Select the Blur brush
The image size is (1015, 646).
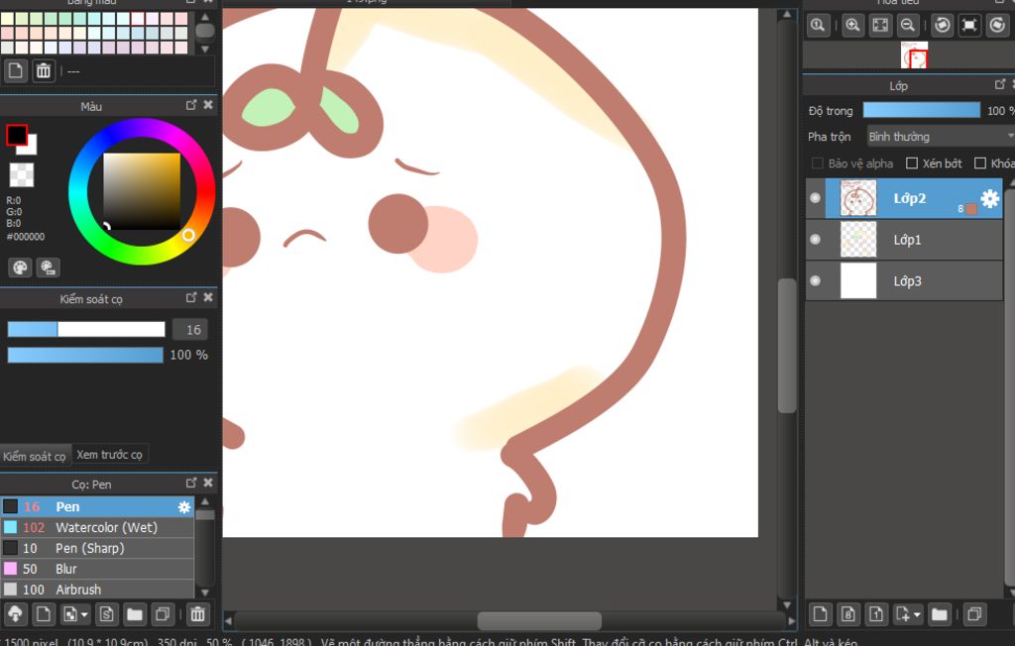point(97,569)
